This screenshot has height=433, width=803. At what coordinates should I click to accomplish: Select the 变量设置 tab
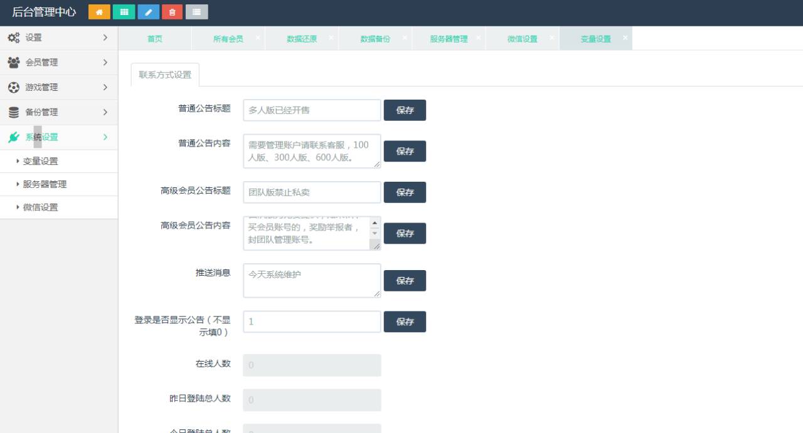click(x=595, y=38)
